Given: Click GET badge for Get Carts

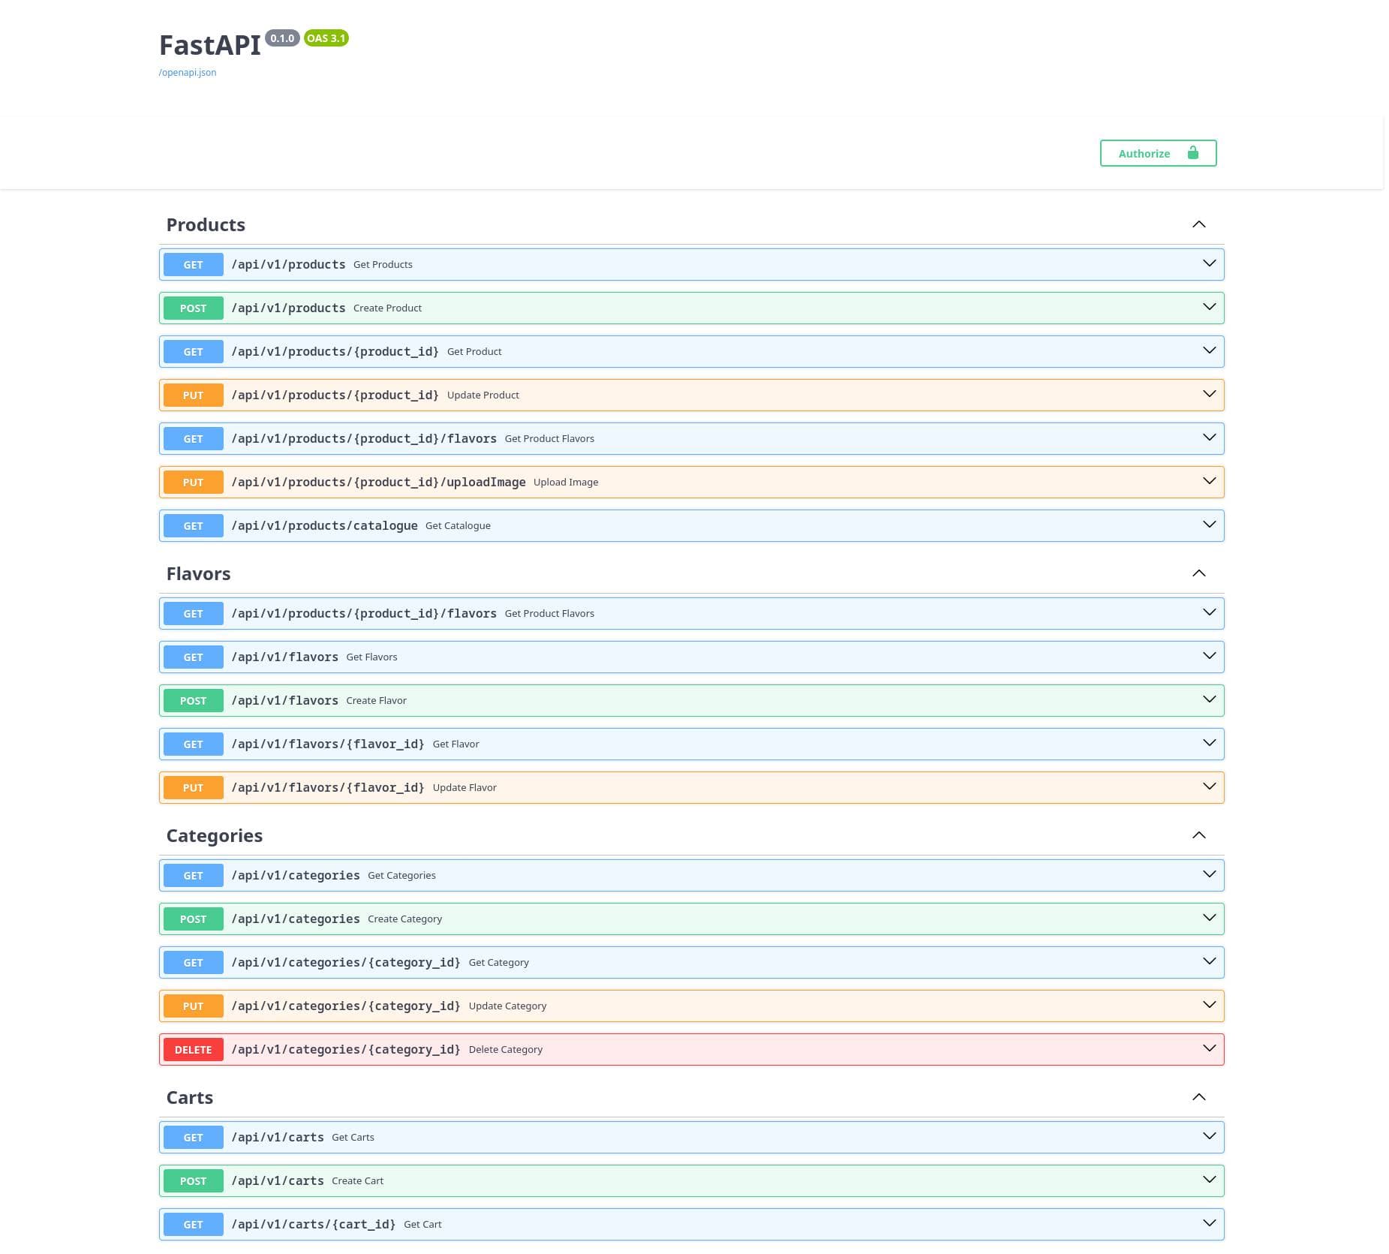Looking at the screenshot, I should click(194, 1138).
